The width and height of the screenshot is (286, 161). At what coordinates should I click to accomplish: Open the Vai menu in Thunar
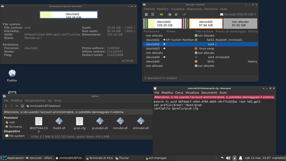click(50, 101)
